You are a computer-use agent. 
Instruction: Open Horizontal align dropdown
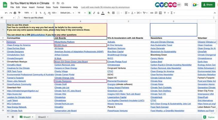tap(127, 13)
